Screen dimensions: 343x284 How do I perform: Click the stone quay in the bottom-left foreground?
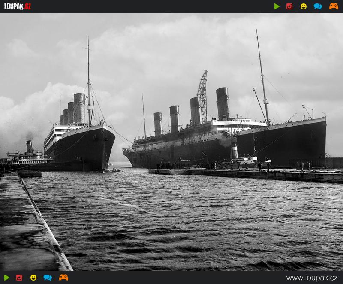point(26,227)
